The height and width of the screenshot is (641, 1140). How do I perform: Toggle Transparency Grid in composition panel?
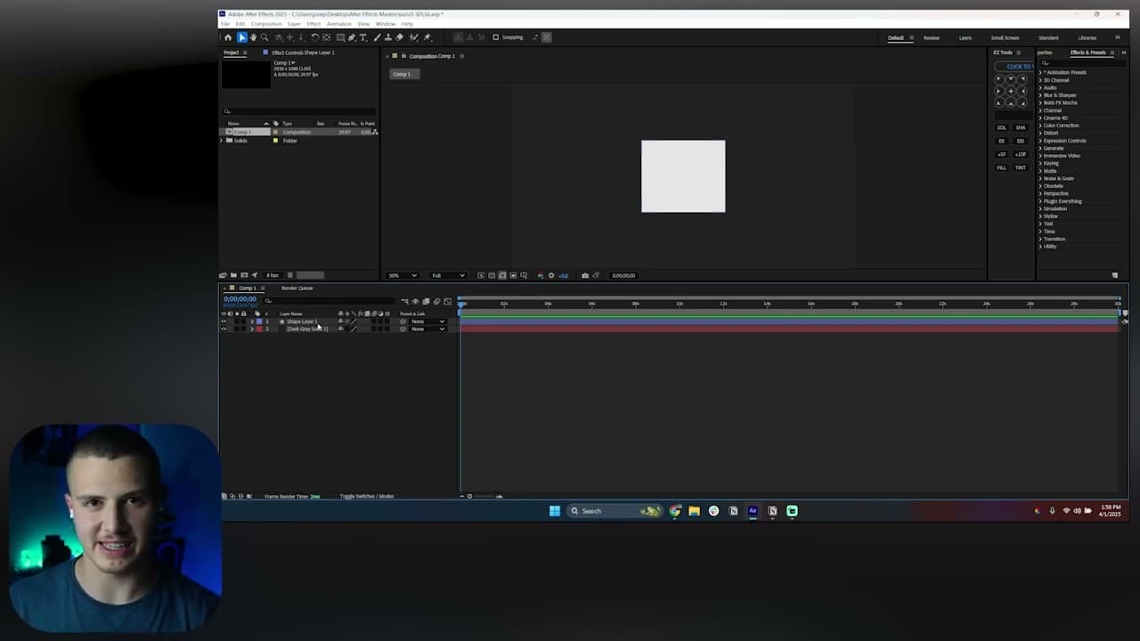coord(502,275)
